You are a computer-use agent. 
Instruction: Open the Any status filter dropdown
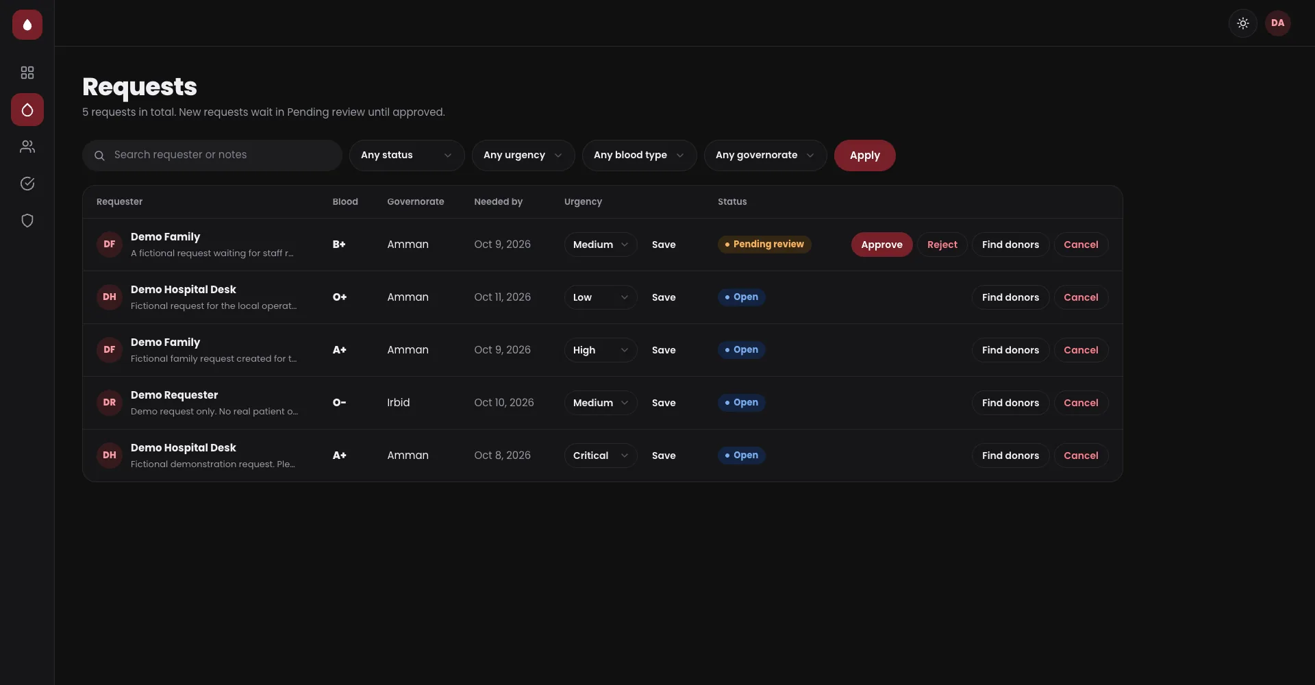click(407, 155)
